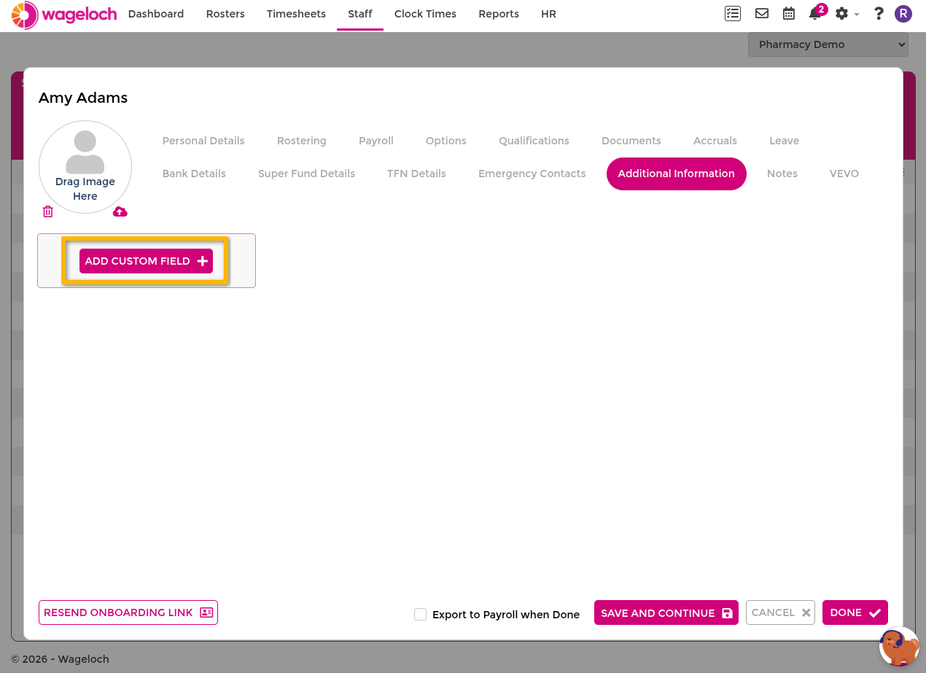Click Resend Onboarding Link button

(128, 612)
